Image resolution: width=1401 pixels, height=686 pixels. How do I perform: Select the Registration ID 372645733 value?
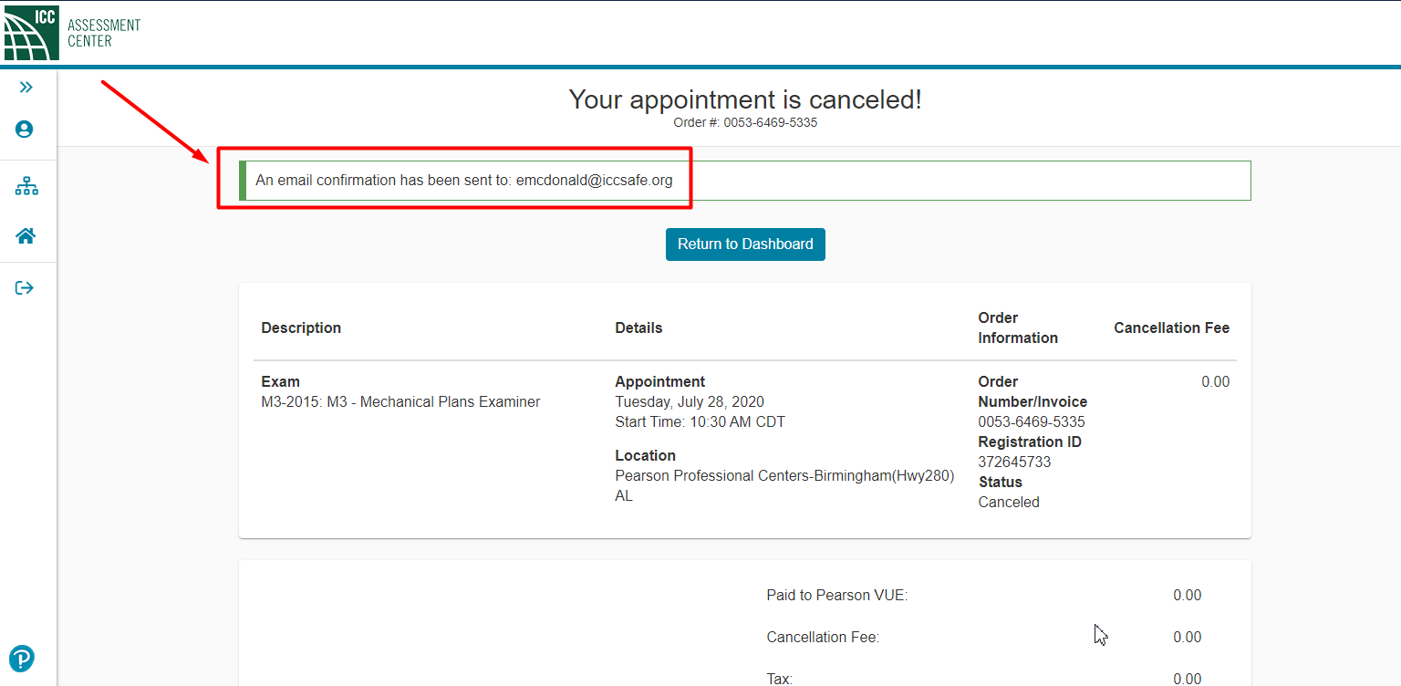1014,462
